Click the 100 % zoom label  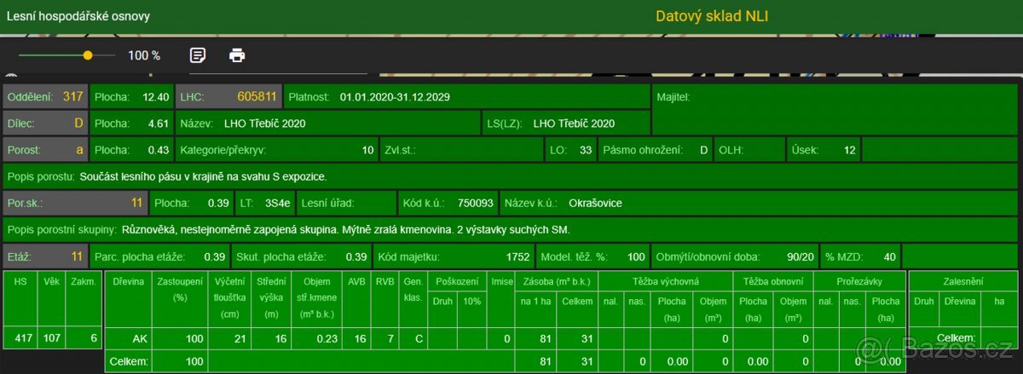pyautogui.click(x=144, y=55)
